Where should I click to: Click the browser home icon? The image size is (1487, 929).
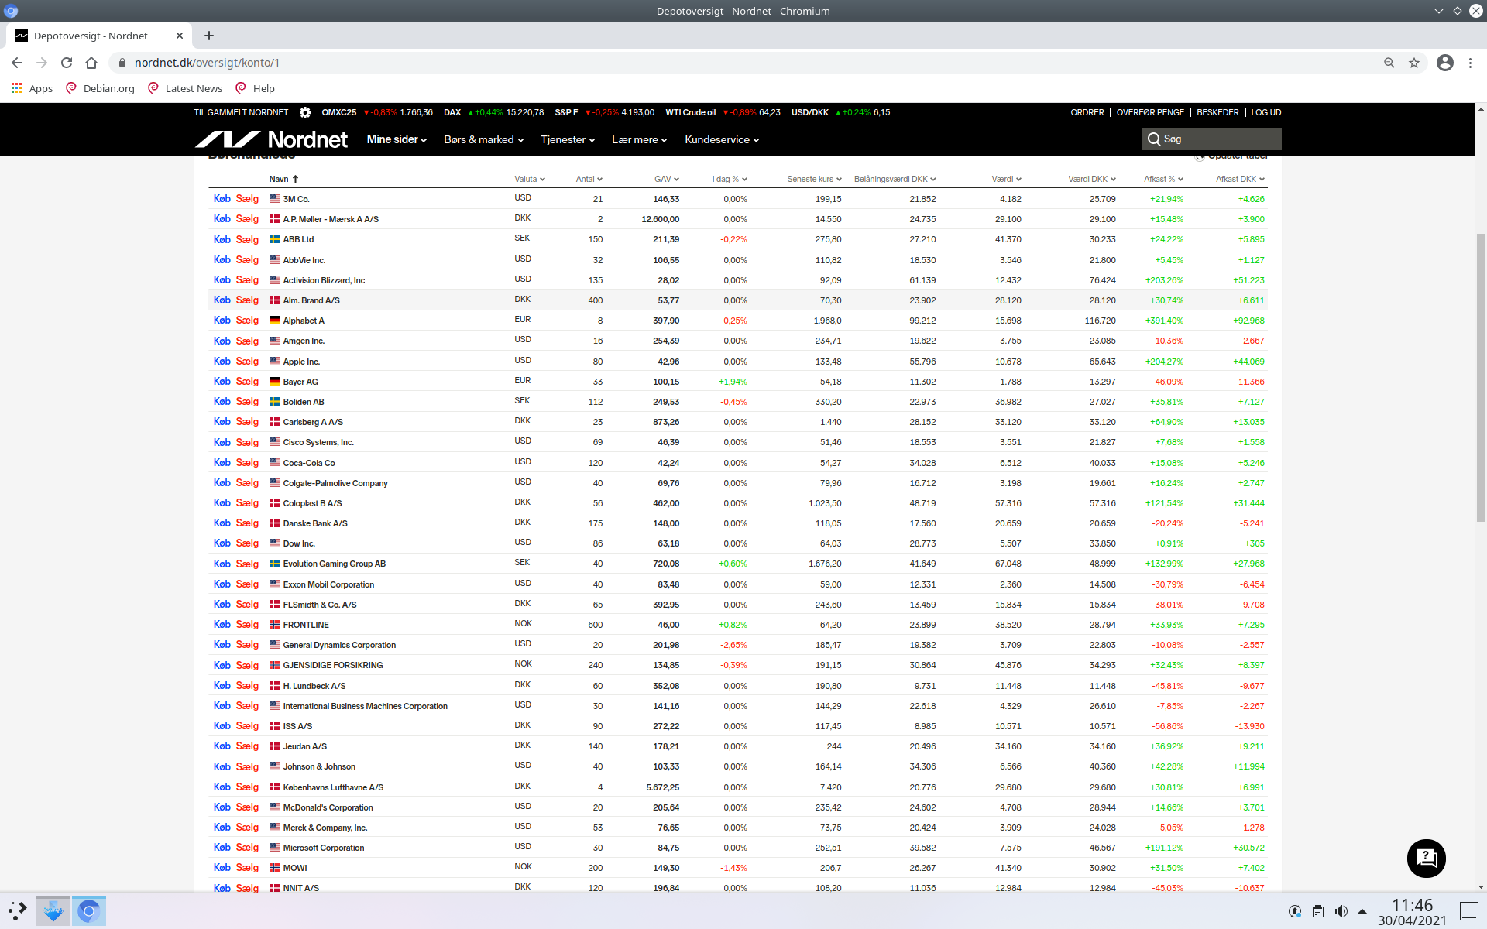click(91, 63)
